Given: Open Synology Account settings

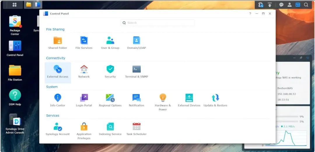Looking at the screenshot, I should 58,129.
